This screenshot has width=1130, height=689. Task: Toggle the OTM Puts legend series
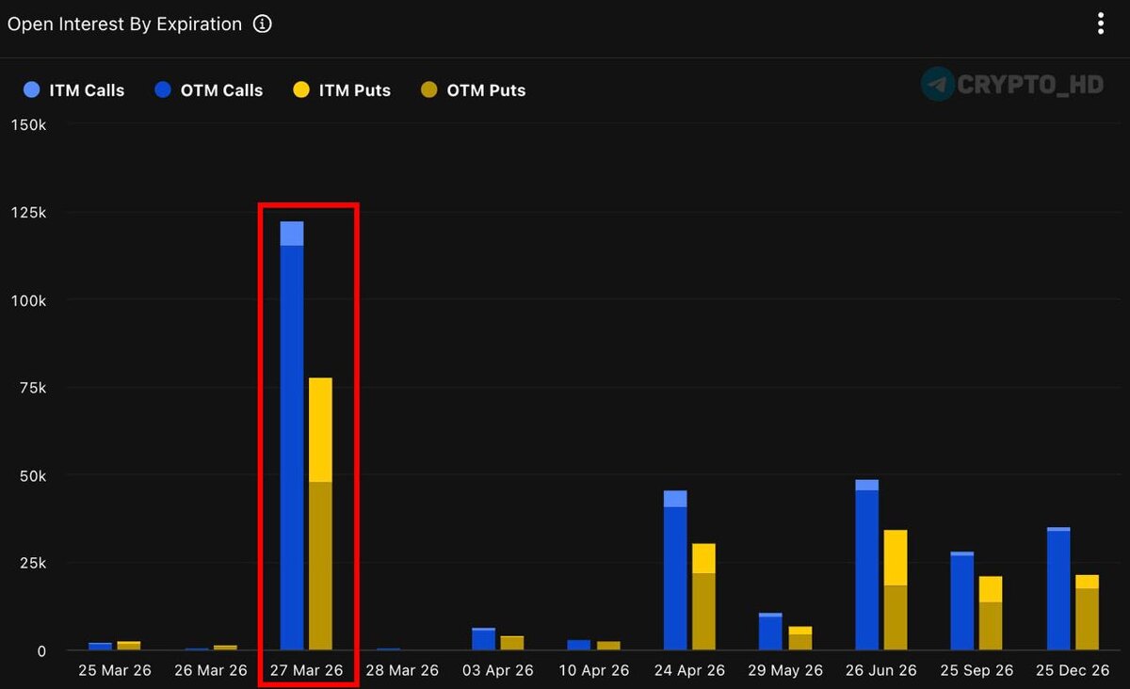pyautogui.click(x=473, y=90)
